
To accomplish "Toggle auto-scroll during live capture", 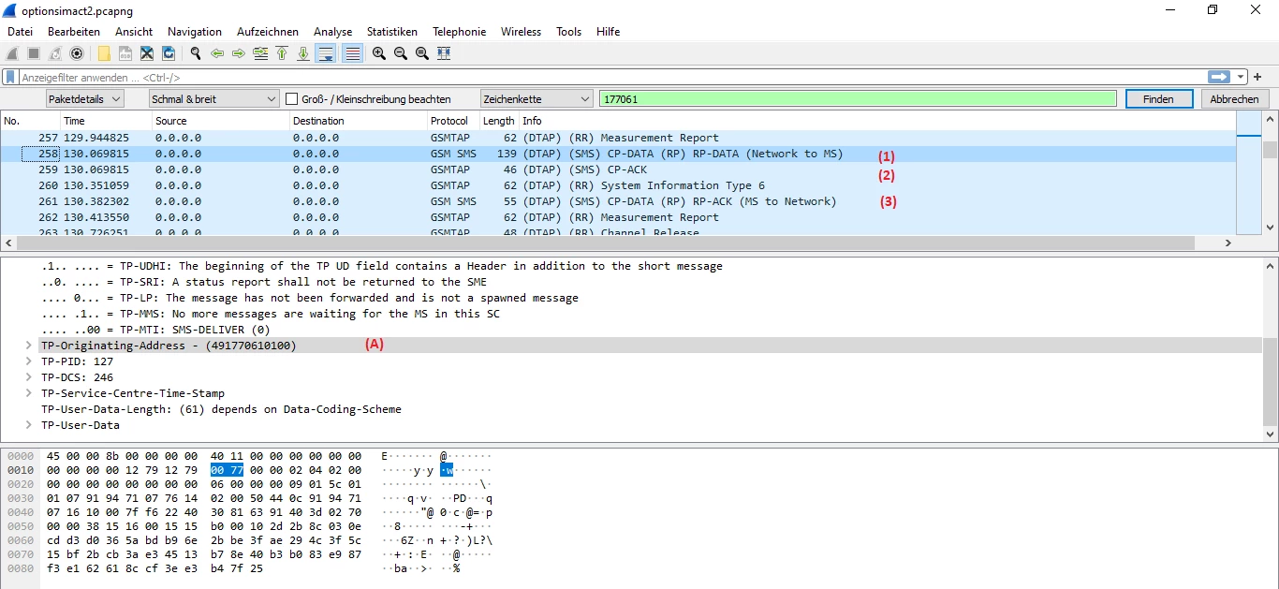I will tap(326, 53).
